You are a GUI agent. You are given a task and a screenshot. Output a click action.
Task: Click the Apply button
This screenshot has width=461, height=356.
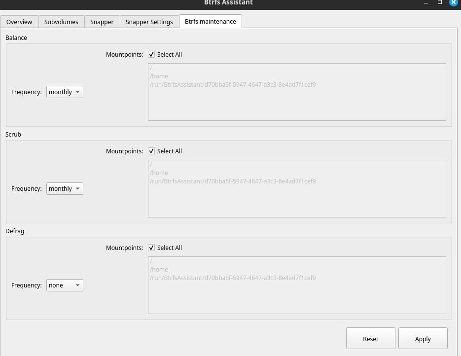pyautogui.click(x=423, y=339)
